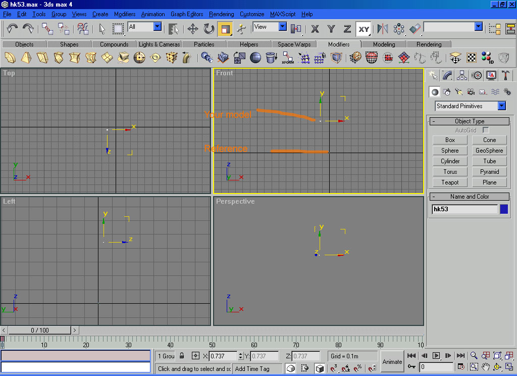Click the Mirror Selected Objects icon
517x376 pixels.
pos(383,29)
